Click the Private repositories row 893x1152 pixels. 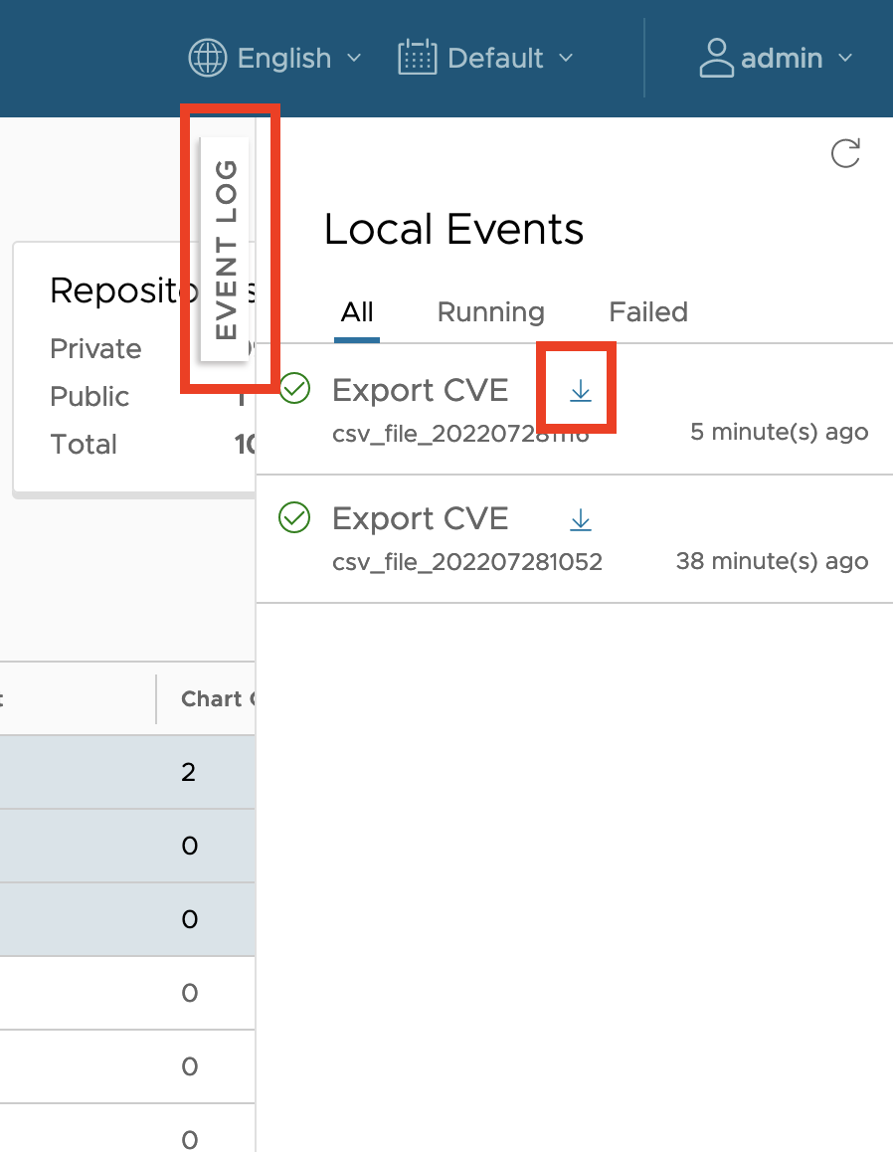click(x=95, y=348)
